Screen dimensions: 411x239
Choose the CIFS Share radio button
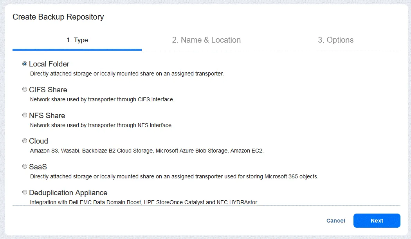[25, 90]
